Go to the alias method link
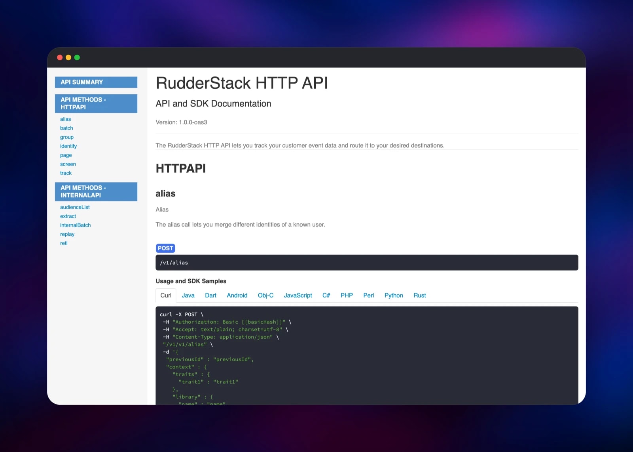The width and height of the screenshot is (633, 452). click(66, 119)
